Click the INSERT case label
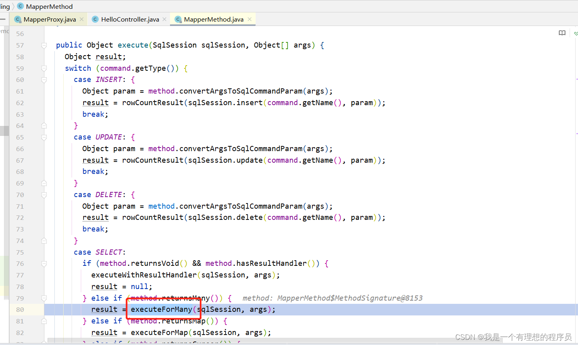Viewport: 578px width, 345px height. tap(109, 80)
